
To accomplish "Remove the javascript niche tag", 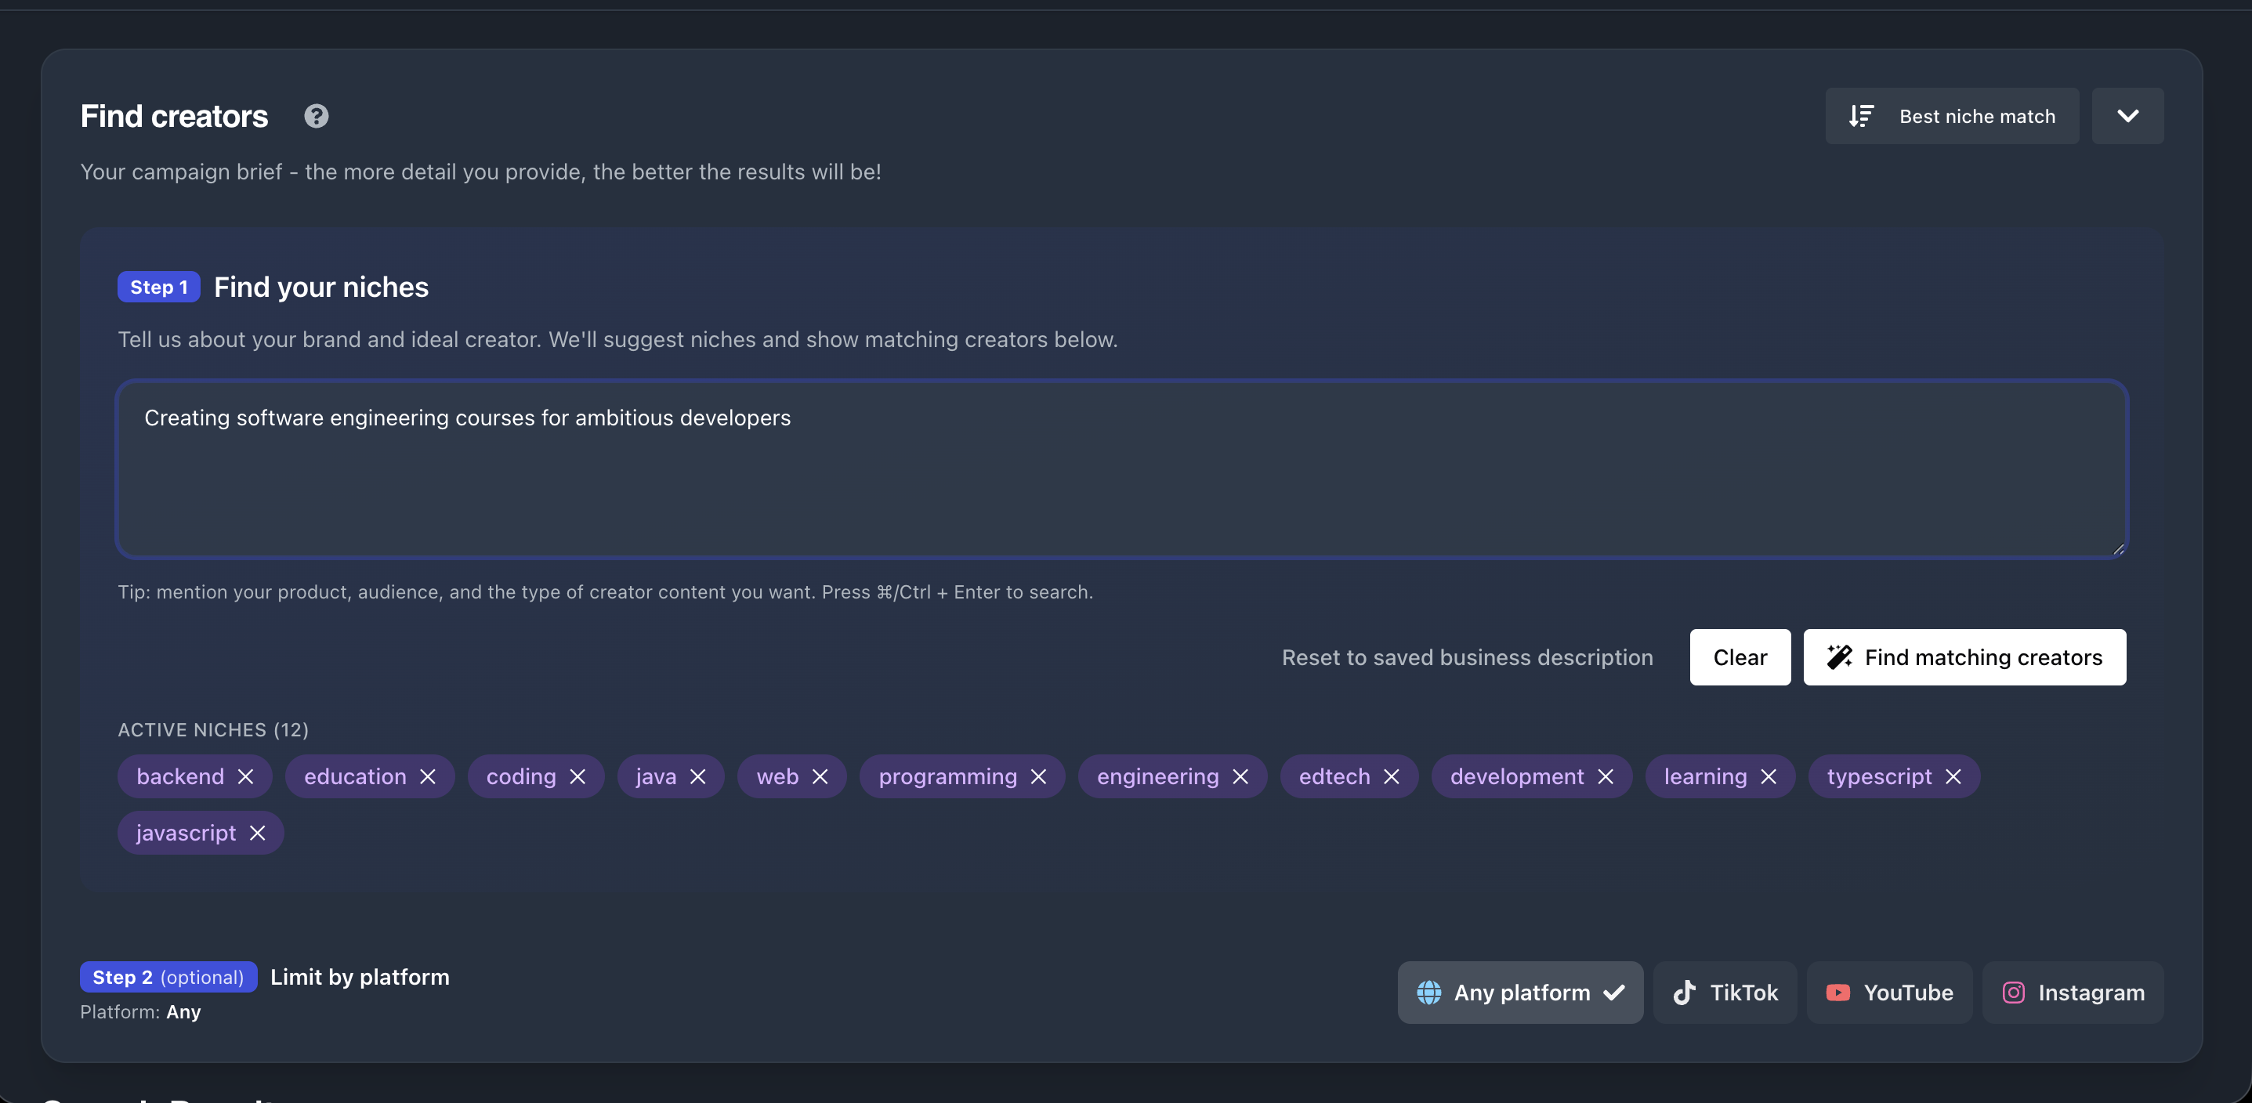I will pos(257,833).
